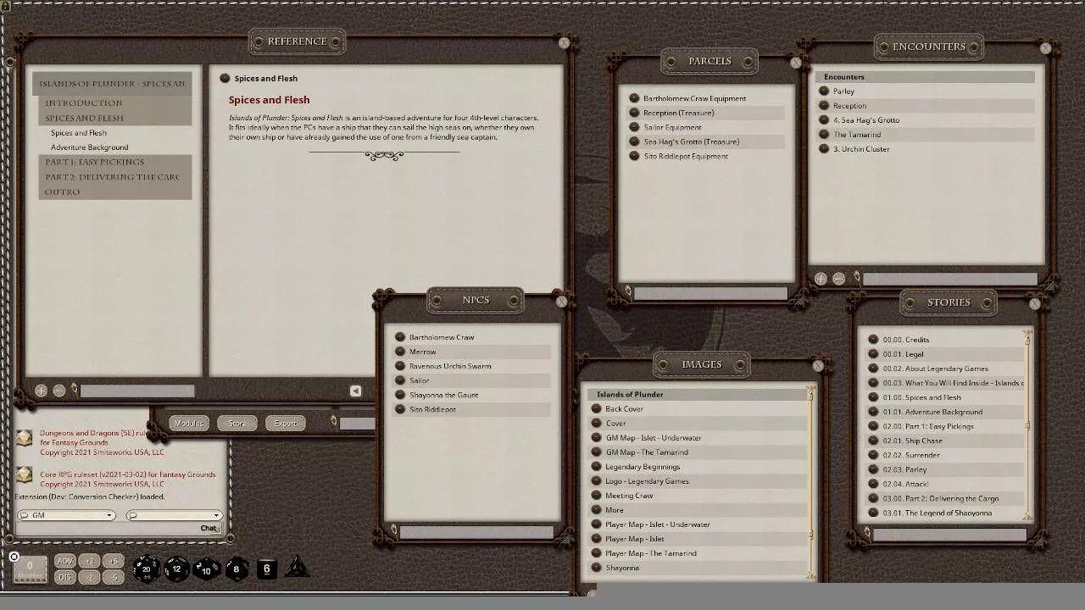Roll the d6 die
1085x610 pixels.
(266, 568)
